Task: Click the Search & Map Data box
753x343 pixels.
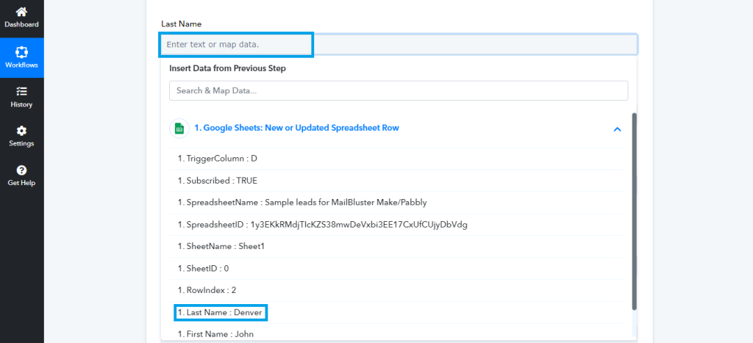Action: click(398, 90)
